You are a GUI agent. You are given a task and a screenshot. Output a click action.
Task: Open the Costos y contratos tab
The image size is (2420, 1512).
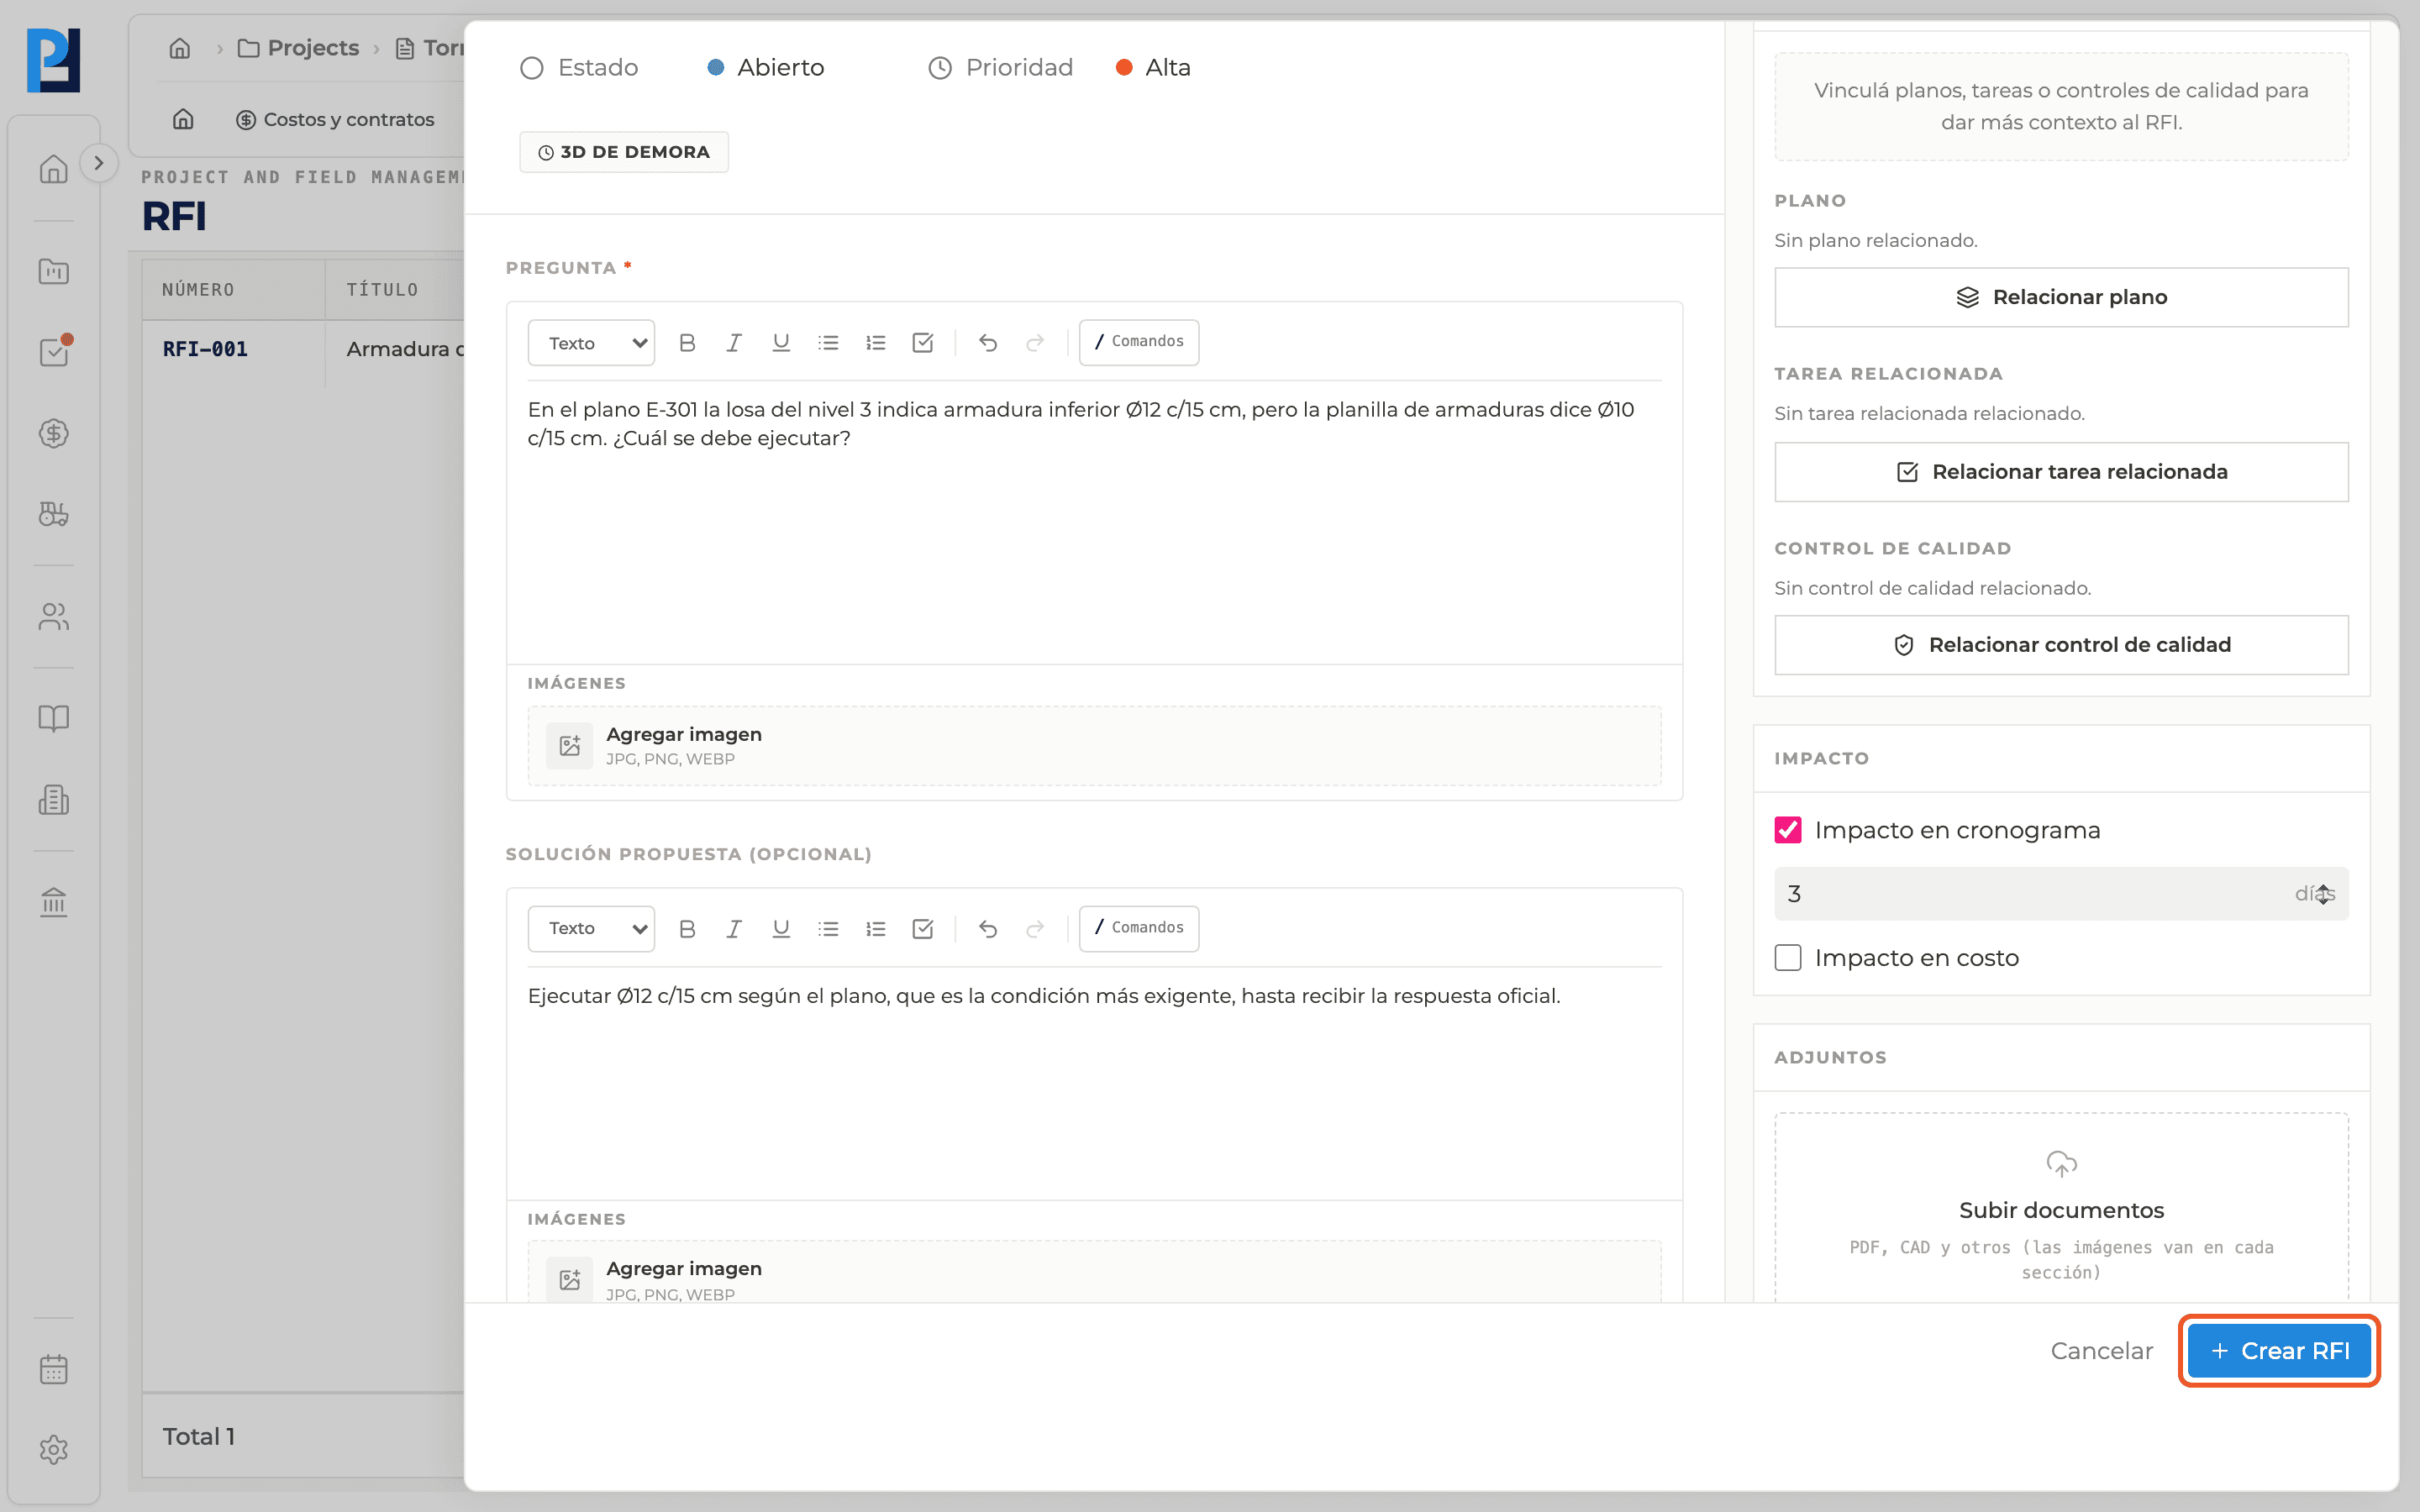[335, 120]
